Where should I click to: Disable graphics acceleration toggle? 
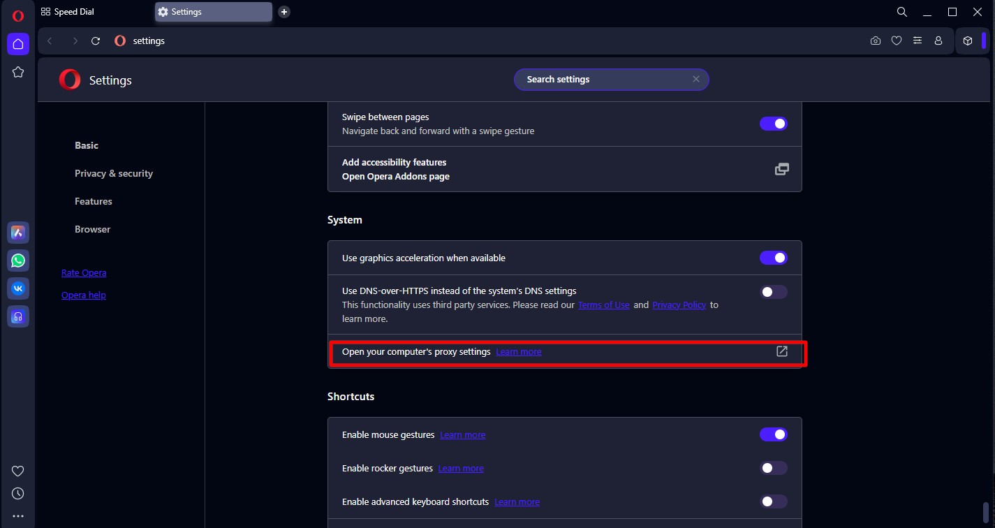click(x=773, y=258)
